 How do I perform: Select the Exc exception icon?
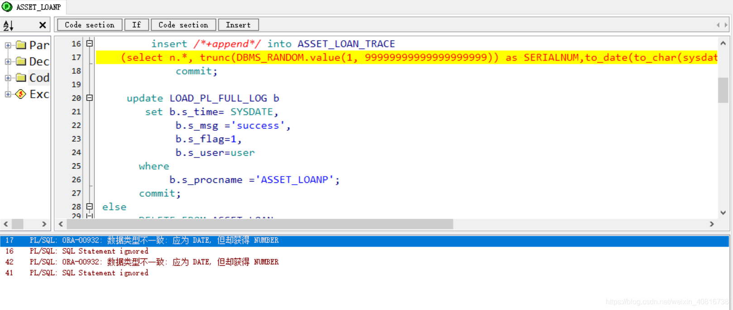[x=21, y=94]
